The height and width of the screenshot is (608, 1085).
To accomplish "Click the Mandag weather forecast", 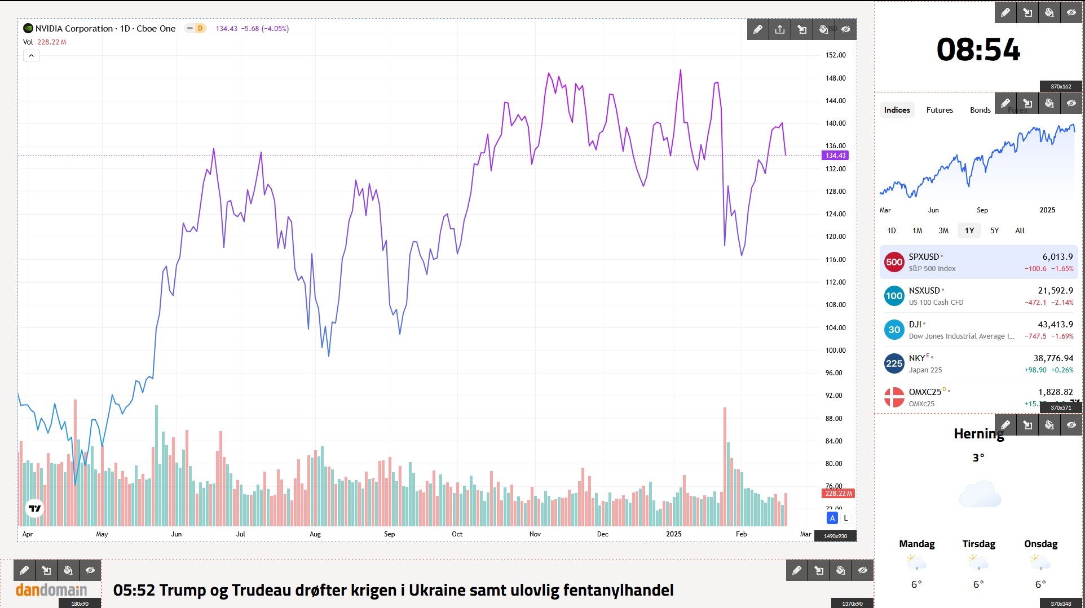I will click(916, 564).
